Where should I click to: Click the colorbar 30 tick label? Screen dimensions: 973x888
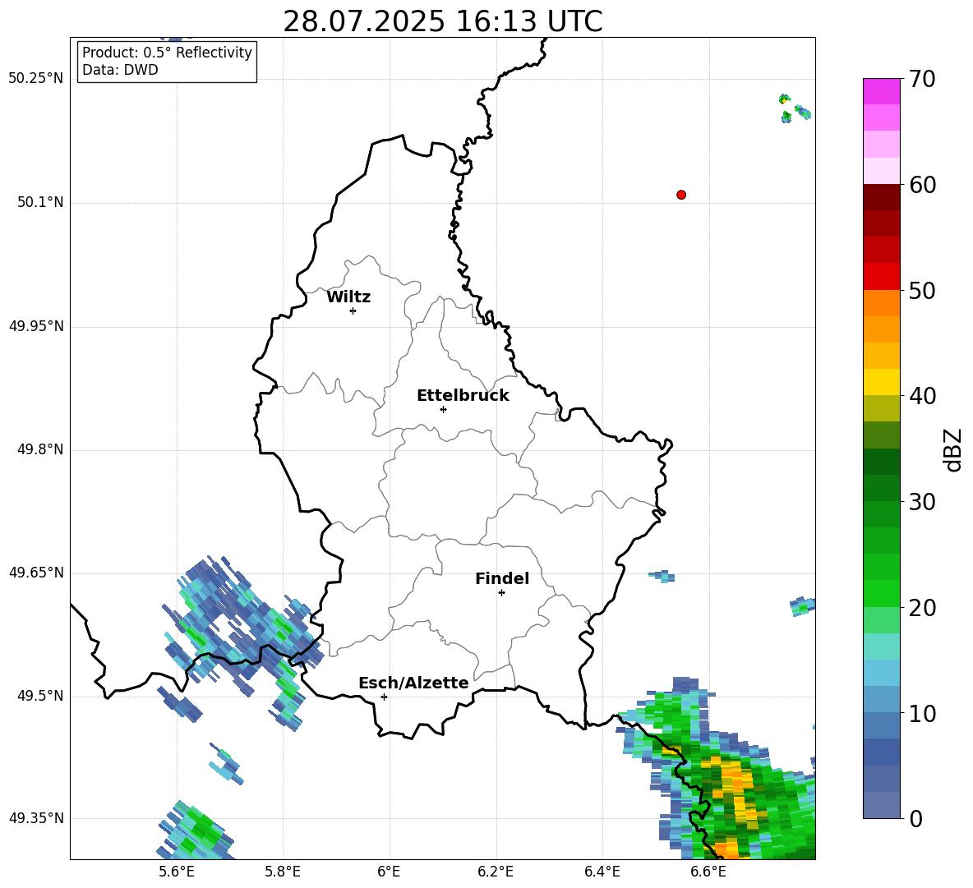click(923, 502)
